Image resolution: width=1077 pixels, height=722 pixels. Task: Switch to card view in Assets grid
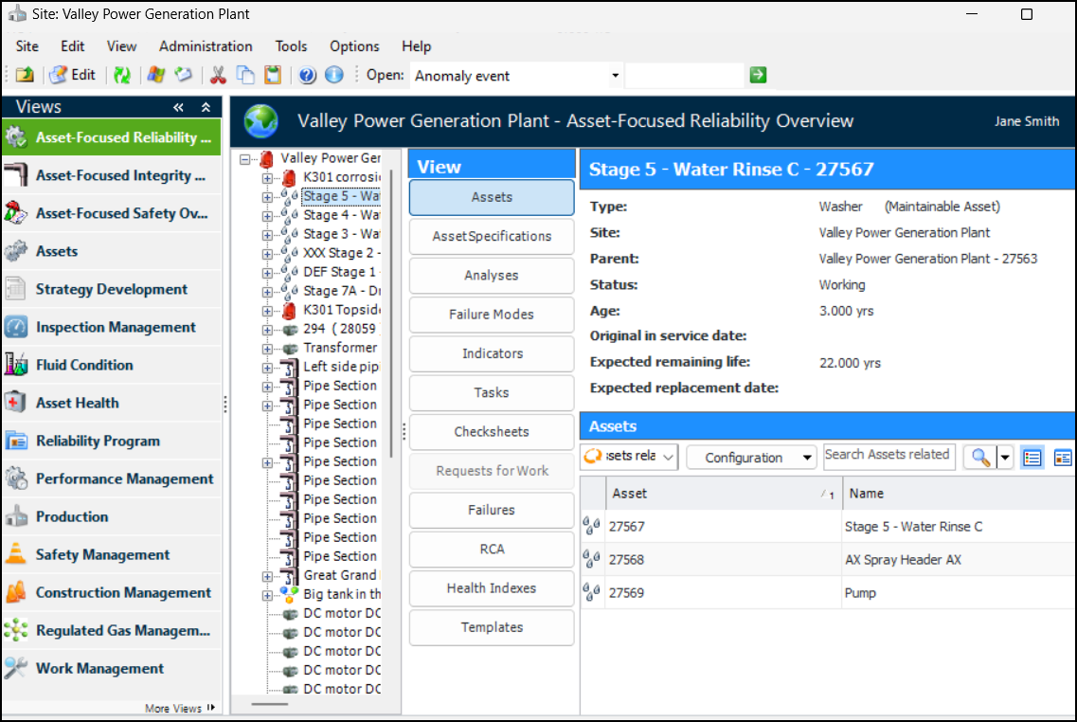[1063, 458]
